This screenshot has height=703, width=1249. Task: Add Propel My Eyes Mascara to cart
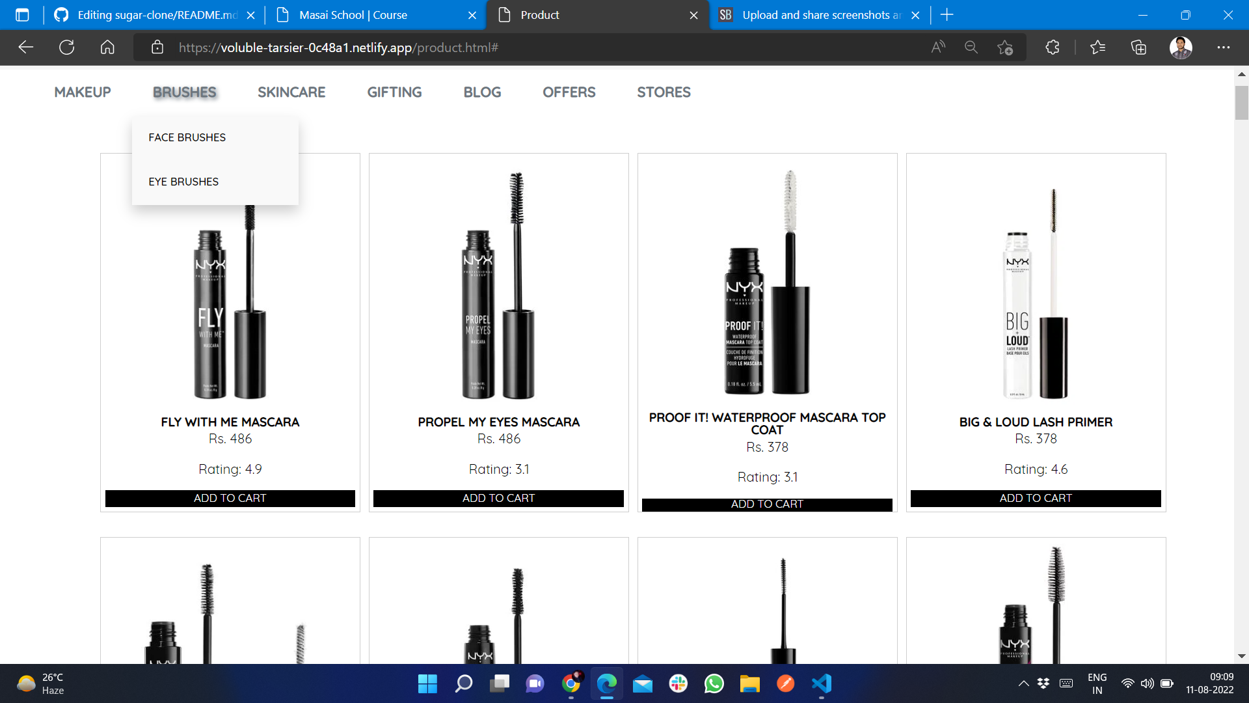[x=498, y=498]
